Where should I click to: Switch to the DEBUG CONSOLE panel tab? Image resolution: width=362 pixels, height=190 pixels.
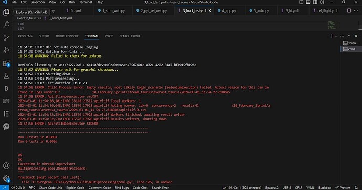pyautogui.click(x=67, y=36)
